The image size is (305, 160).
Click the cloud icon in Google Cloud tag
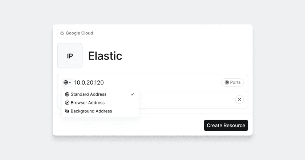[x=62, y=33]
